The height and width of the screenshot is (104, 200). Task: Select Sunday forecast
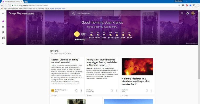(110, 35)
